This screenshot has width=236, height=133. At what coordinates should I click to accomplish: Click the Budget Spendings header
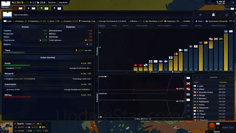coord(48,58)
